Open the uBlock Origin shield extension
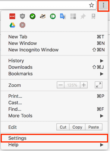This screenshot has width=110, height=151. [x=22, y=16]
